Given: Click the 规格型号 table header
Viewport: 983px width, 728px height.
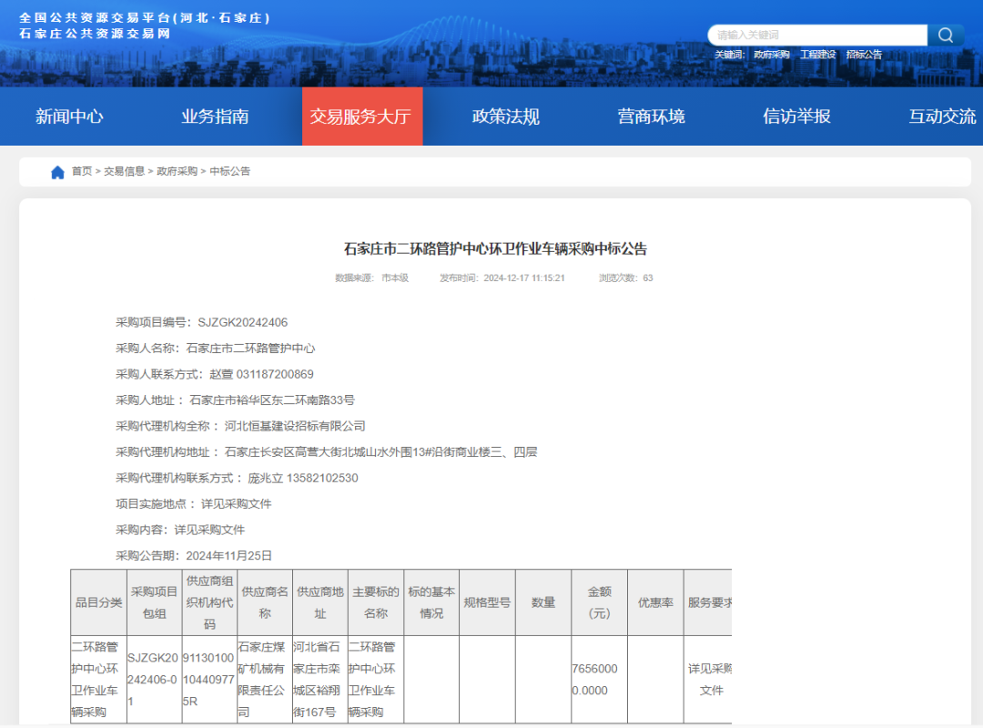Looking at the screenshot, I should [487, 602].
